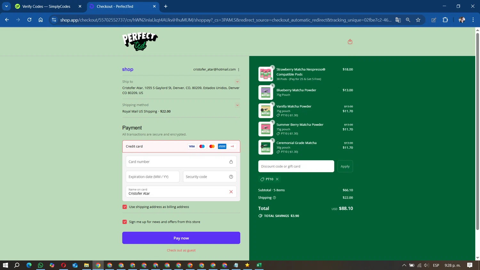Open Excel from the taskbar
This screenshot has width=480, height=270.
tap(259, 265)
